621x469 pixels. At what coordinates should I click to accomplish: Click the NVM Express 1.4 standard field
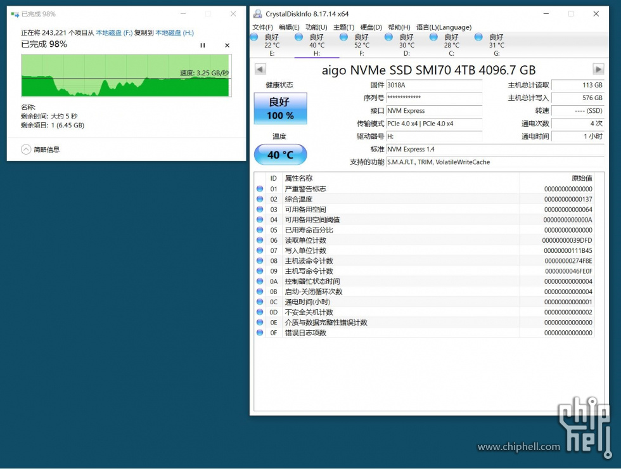(495, 150)
